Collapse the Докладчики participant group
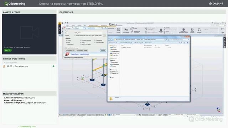 [4, 63]
